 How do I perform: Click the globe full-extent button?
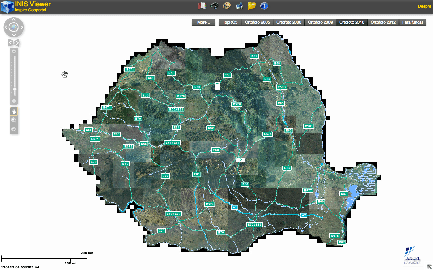pos(14,27)
